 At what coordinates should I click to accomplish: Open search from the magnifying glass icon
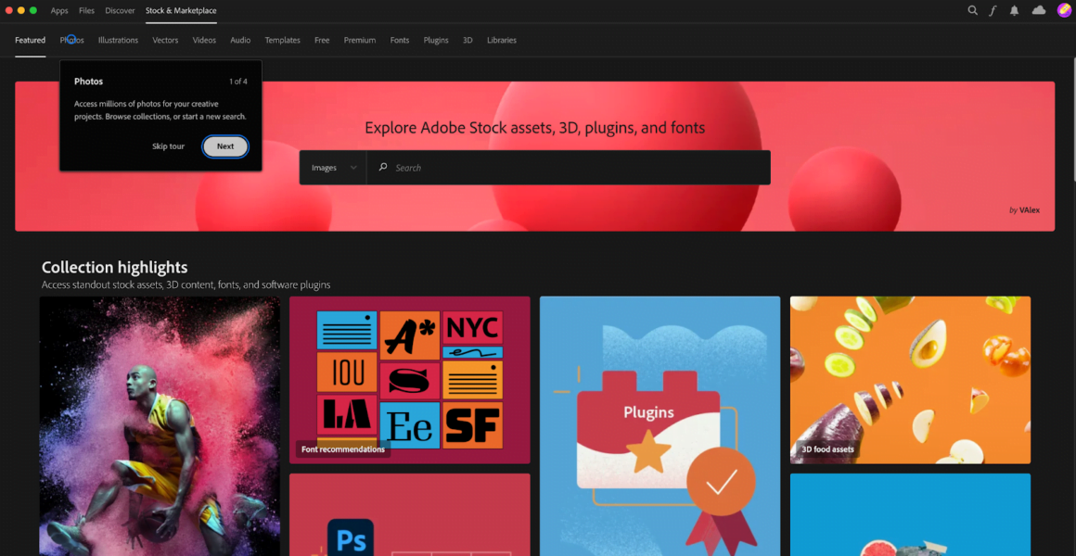click(972, 10)
